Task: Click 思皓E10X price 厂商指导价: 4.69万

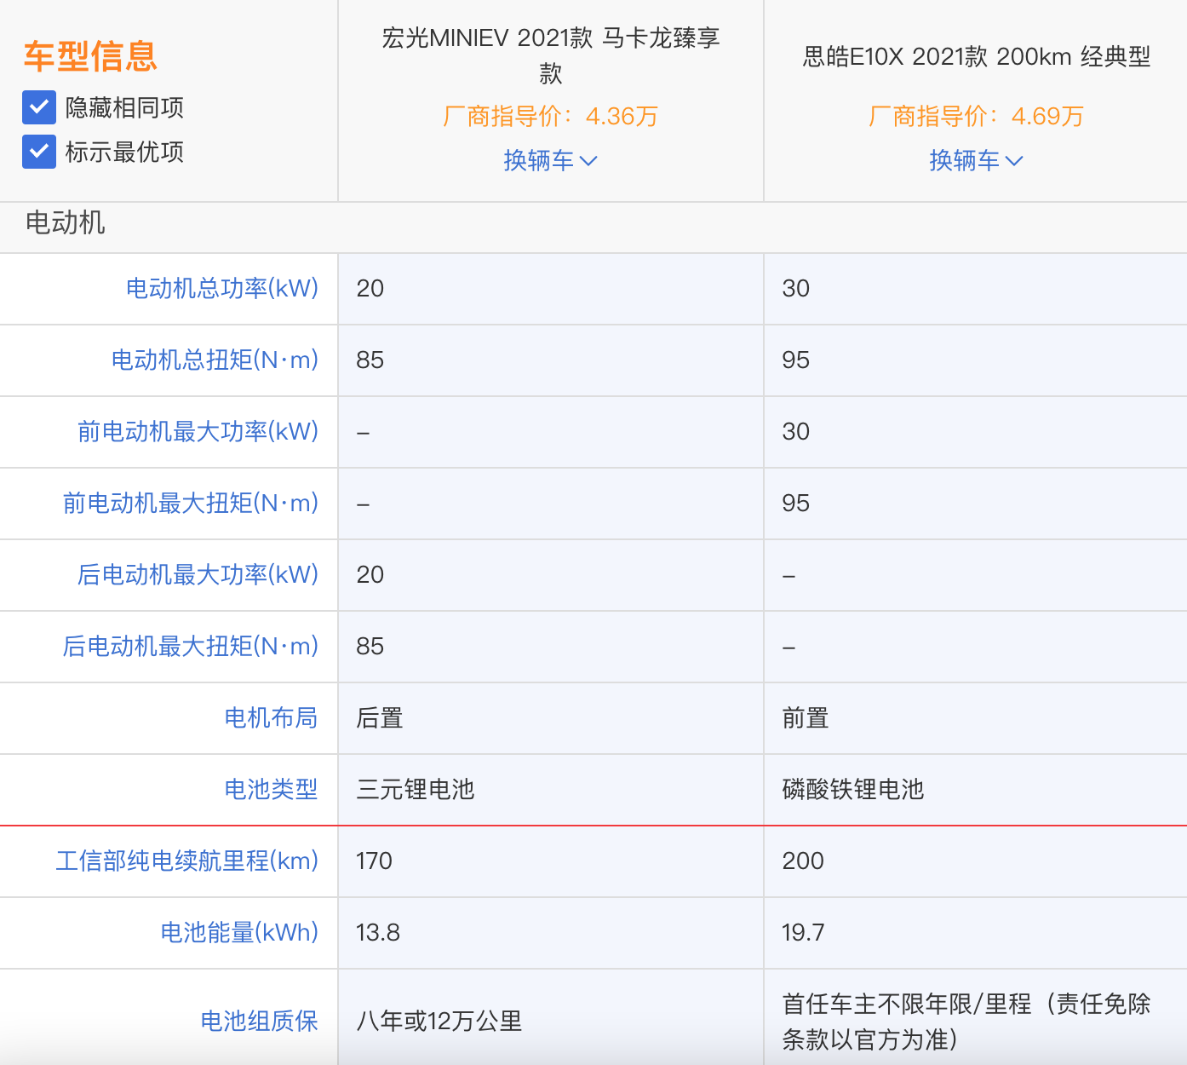Action: tap(977, 116)
